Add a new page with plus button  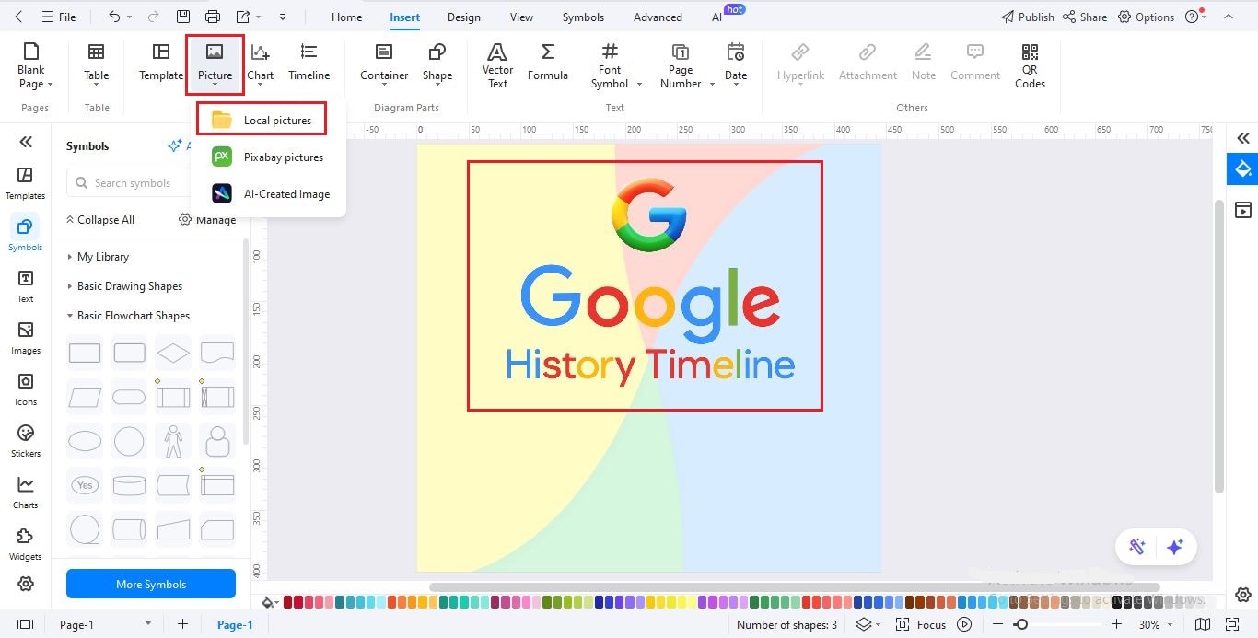pos(182,624)
